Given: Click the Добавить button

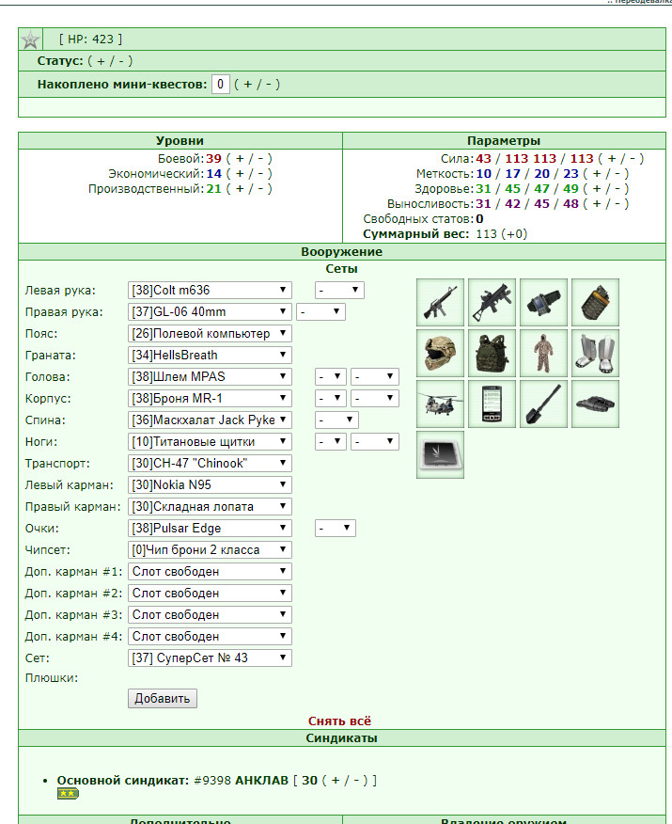Looking at the screenshot, I should [x=163, y=698].
